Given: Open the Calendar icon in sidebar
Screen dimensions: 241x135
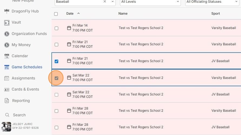Looking at the screenshot, I should pyautogui.click(x=7, y=56).
